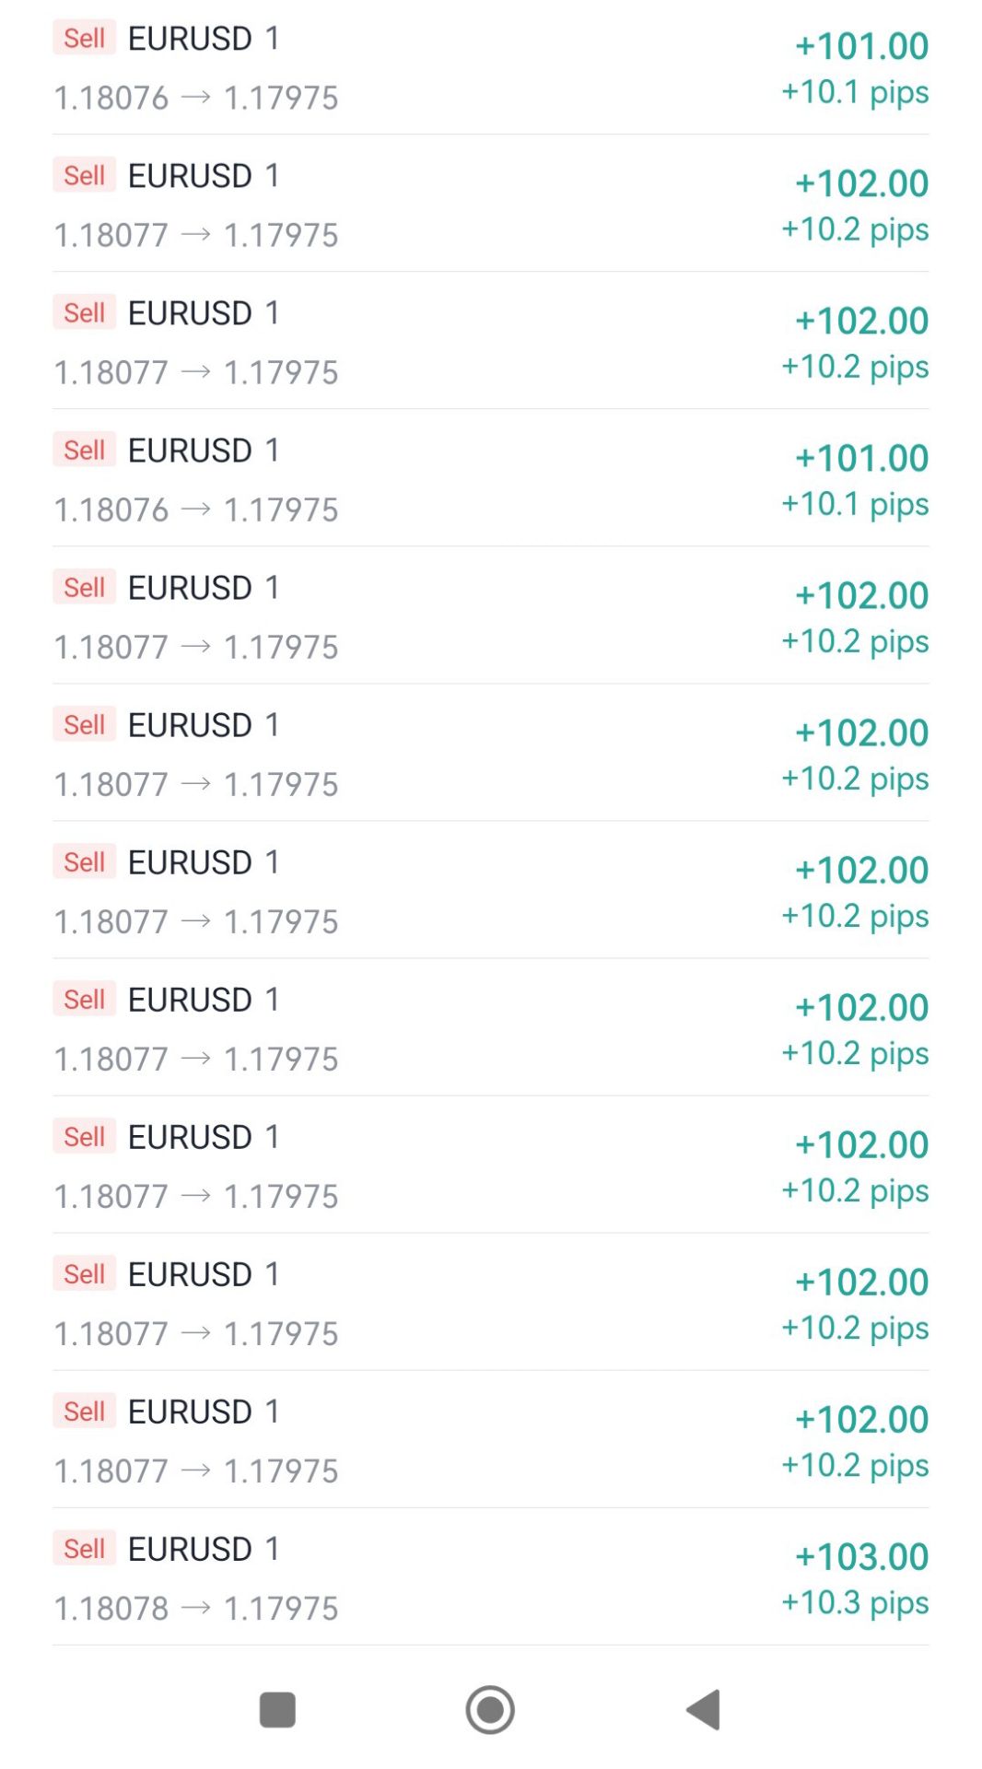Image resolution: width=982 pixels, height=1769 pixels.
Task: Click the arrow in the topmost trade's price range
Action: (x=196, y=97)
